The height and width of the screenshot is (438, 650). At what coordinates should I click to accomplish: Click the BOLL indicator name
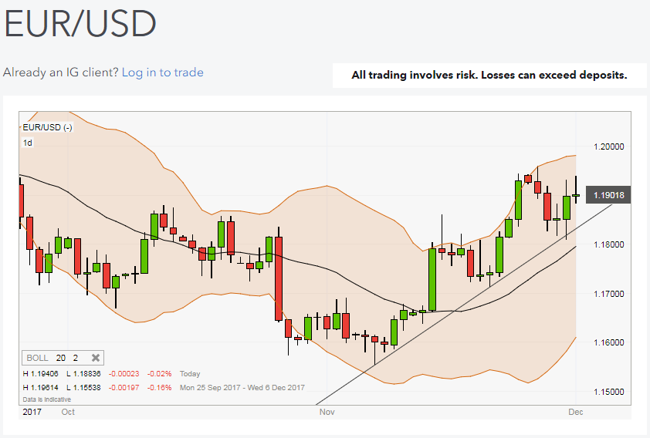click(37, 358)
